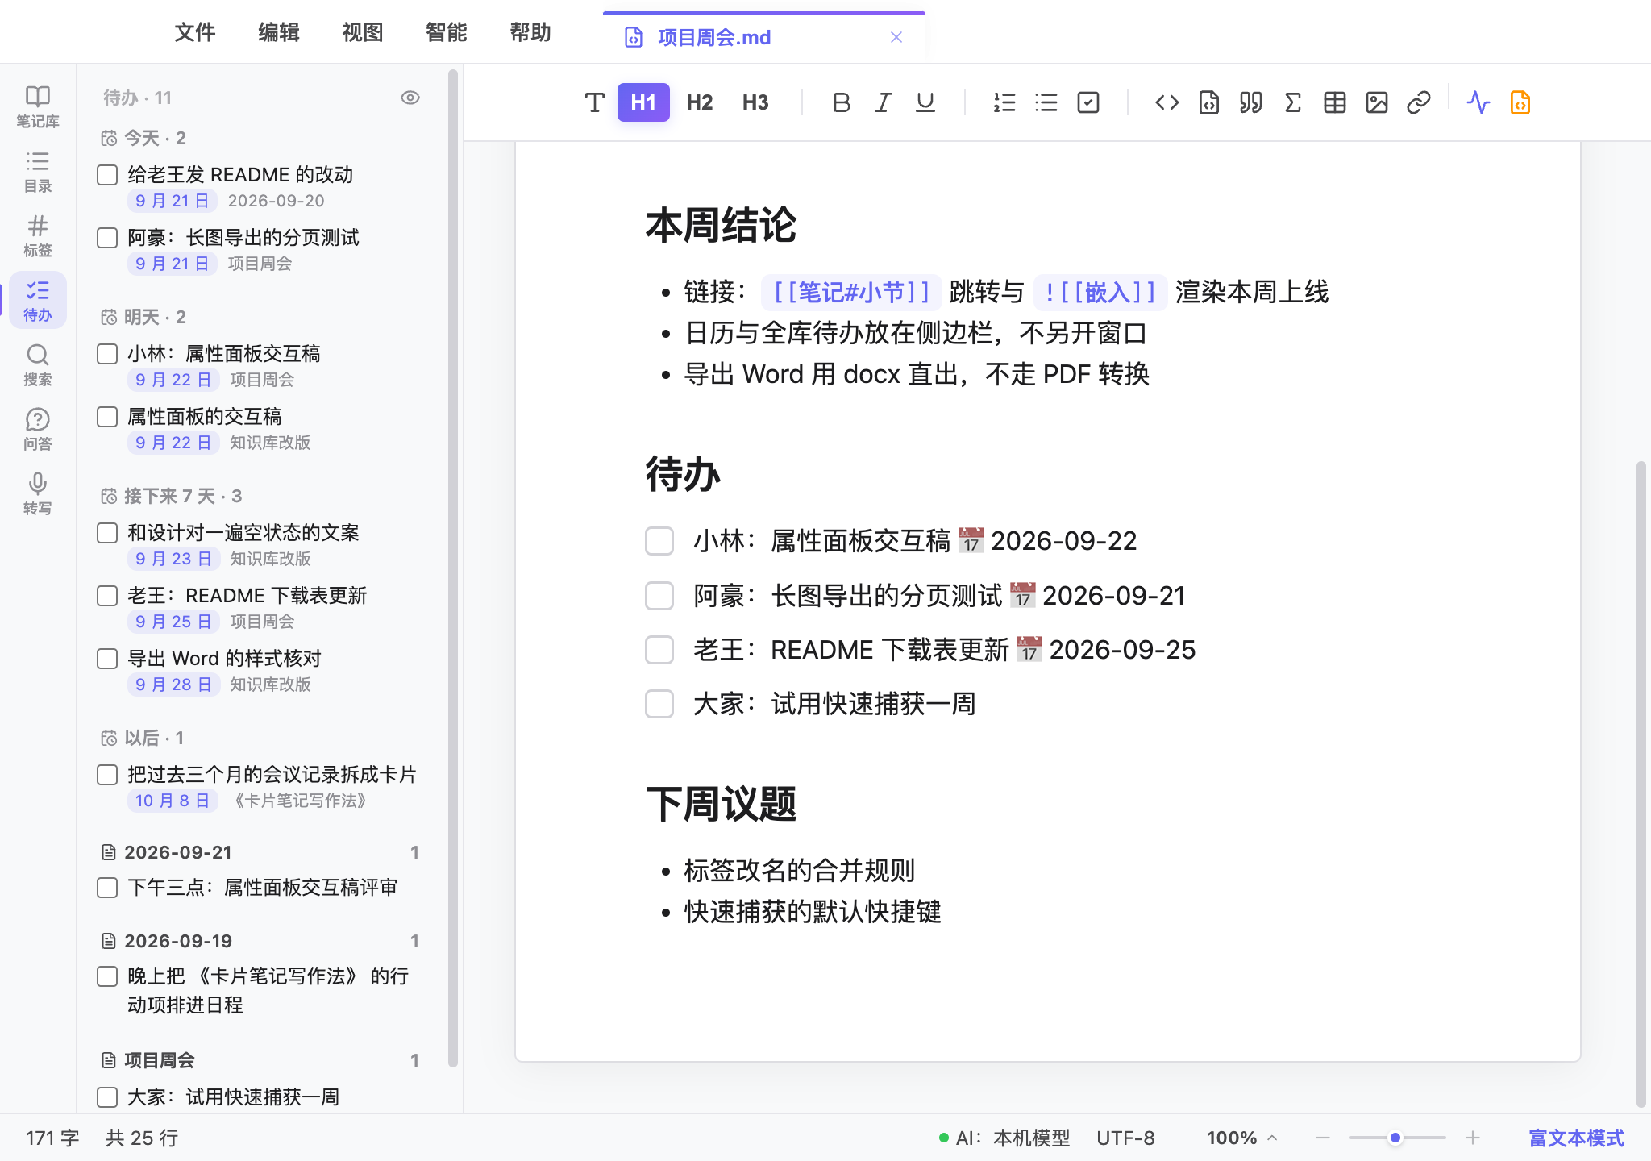Viewport: 1651px width, 1161px height.
Task: Toggle the todo panel eye visibility icon
Action: pyautogui.click(x=410, y=98)
